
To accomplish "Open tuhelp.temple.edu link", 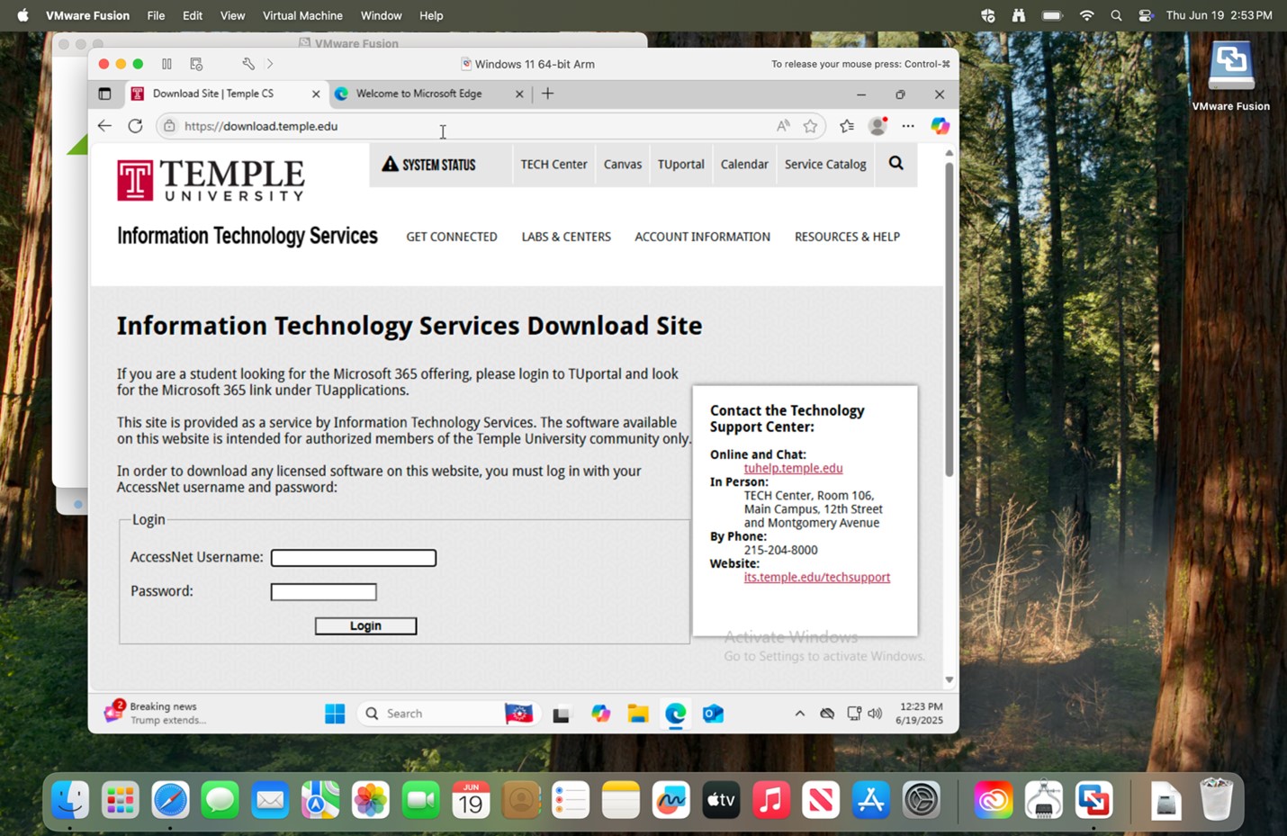I will tap(793, 468).
